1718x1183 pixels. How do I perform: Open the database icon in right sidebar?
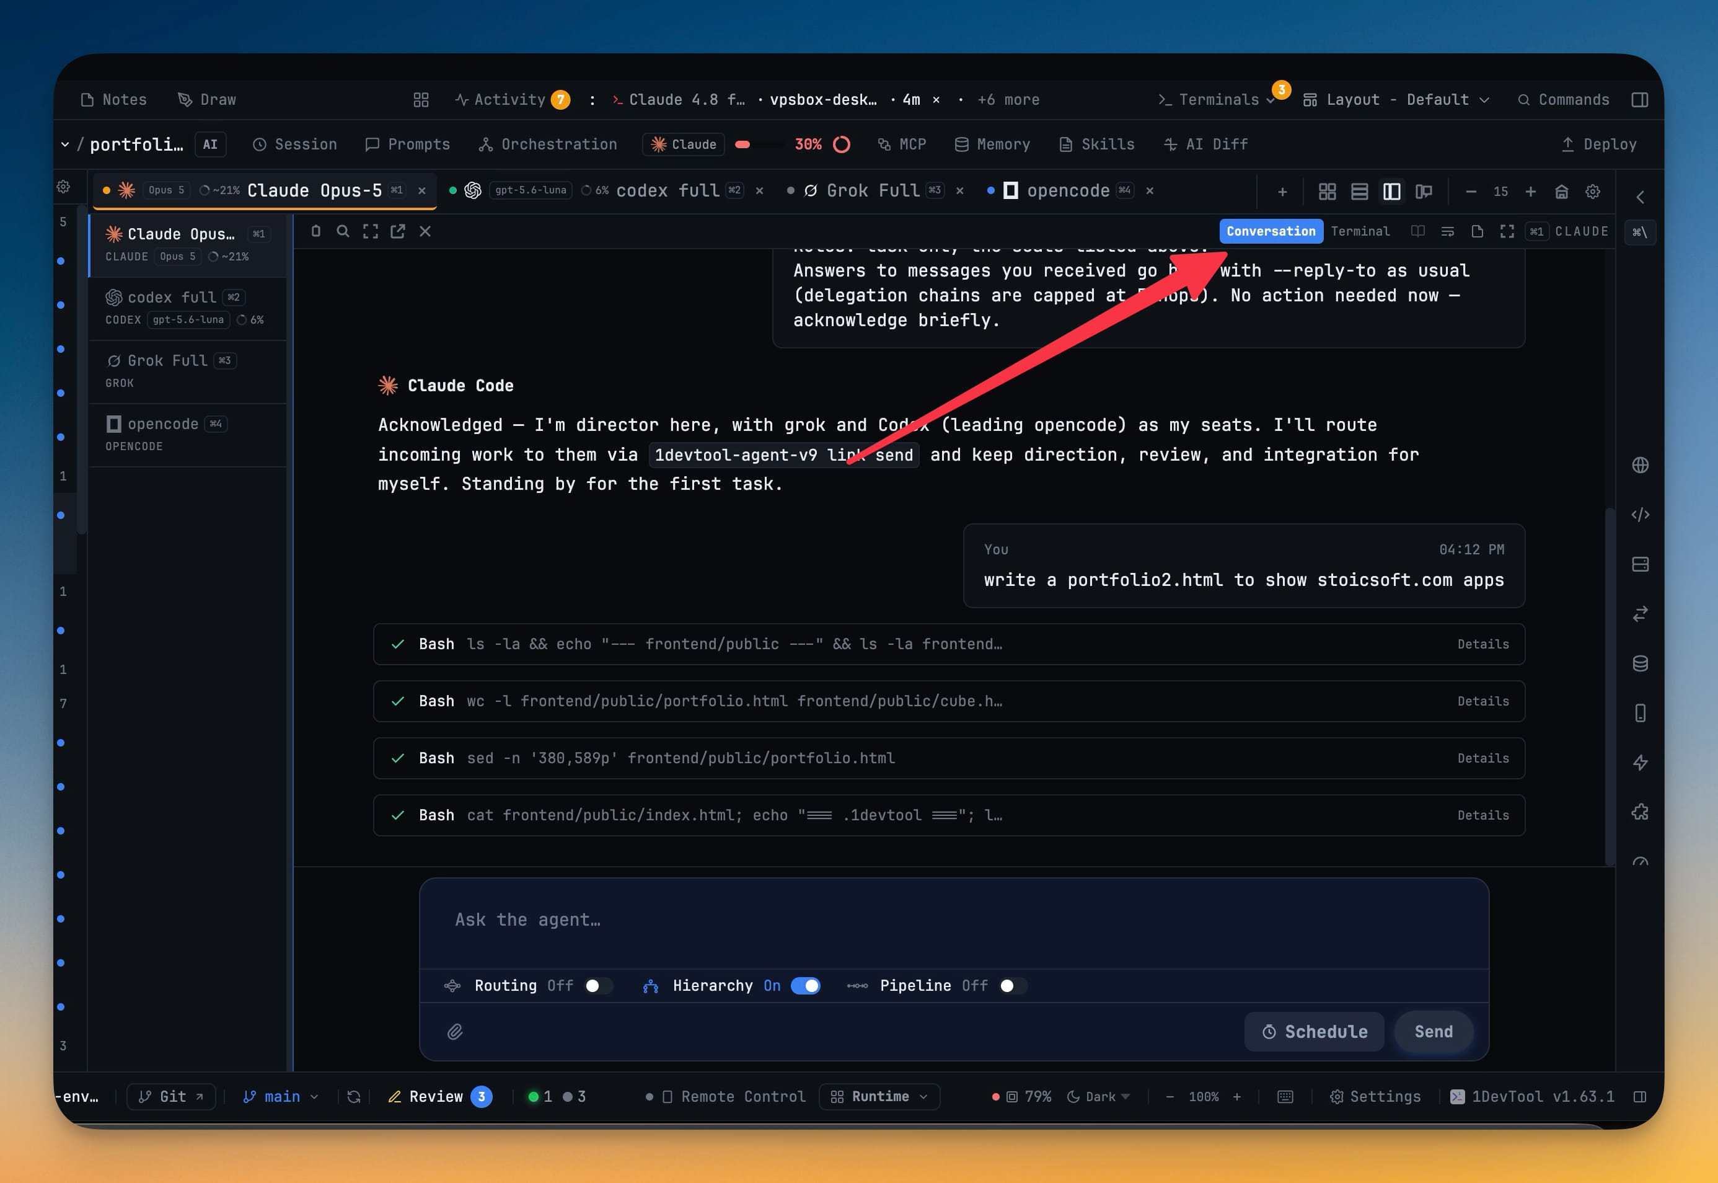[1639, 663]
